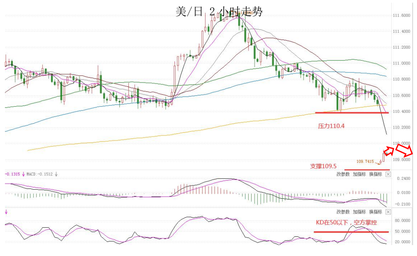Click the 50.0000 KD axis label
This screenshot has width=417, height=256.
[x=402, y=231]
